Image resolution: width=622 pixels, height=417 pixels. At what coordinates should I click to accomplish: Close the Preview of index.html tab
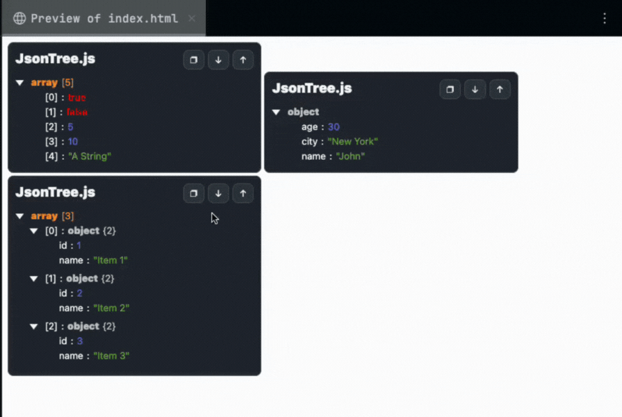coord(192,18)
